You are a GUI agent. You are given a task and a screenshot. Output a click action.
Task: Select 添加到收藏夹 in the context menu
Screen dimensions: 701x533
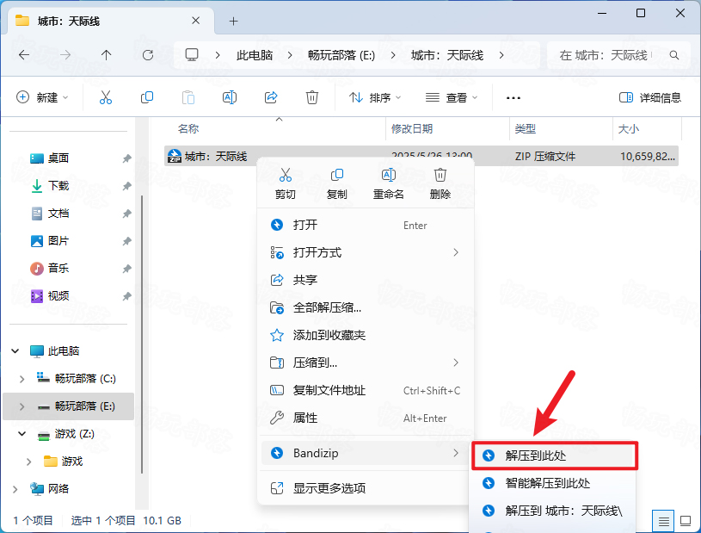tap(366, 335)
